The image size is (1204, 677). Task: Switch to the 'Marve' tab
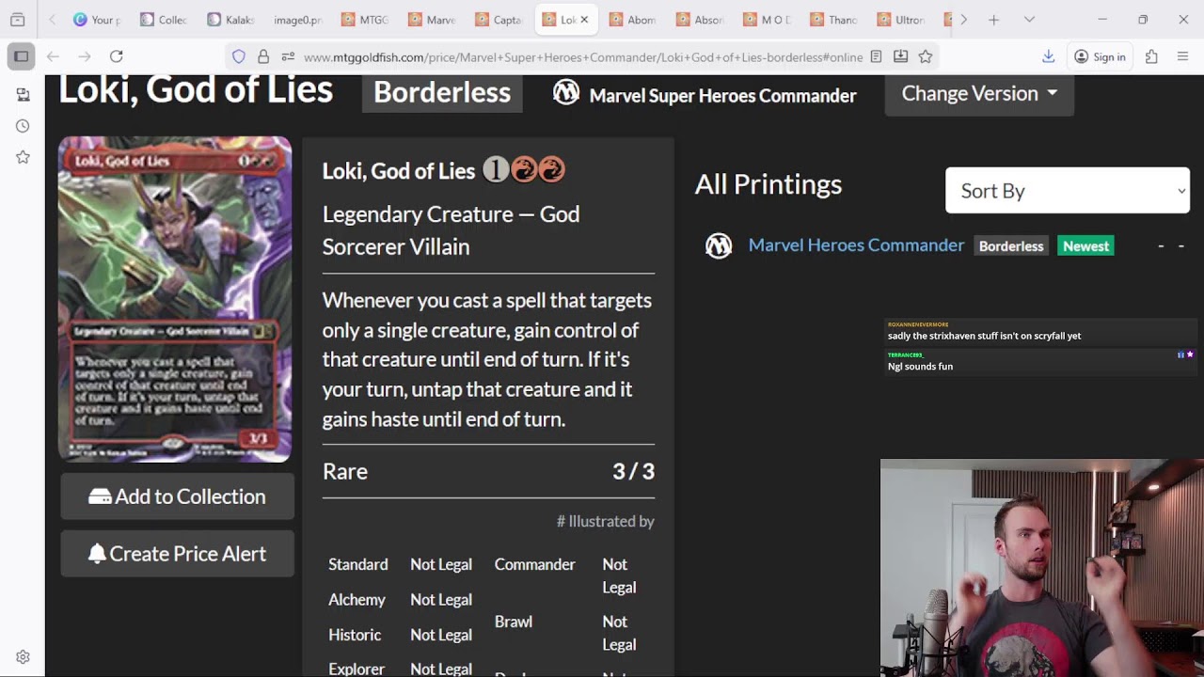click(x=433, y=19)
